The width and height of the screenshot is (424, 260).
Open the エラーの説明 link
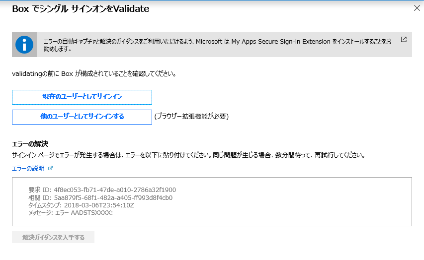point(28,169)
